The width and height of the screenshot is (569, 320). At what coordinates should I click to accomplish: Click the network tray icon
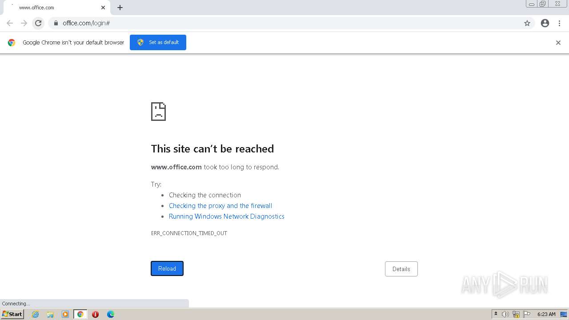(x=516, y=314)
